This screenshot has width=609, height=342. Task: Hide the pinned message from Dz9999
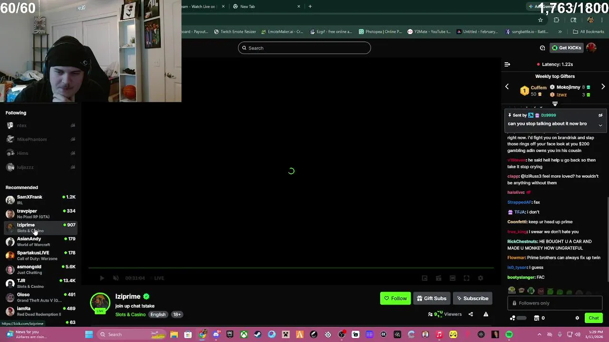[x=600, y=115]
